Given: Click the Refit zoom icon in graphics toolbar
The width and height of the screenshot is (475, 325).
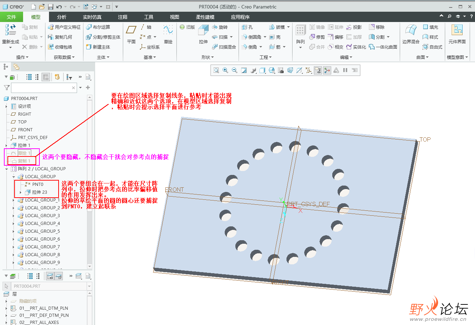Looking at the screenshot, I should (216, 70).
